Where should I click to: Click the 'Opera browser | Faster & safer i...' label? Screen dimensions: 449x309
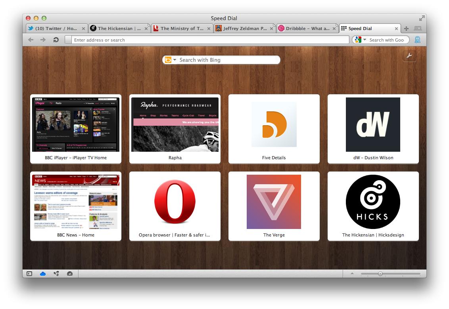(175, 235)
